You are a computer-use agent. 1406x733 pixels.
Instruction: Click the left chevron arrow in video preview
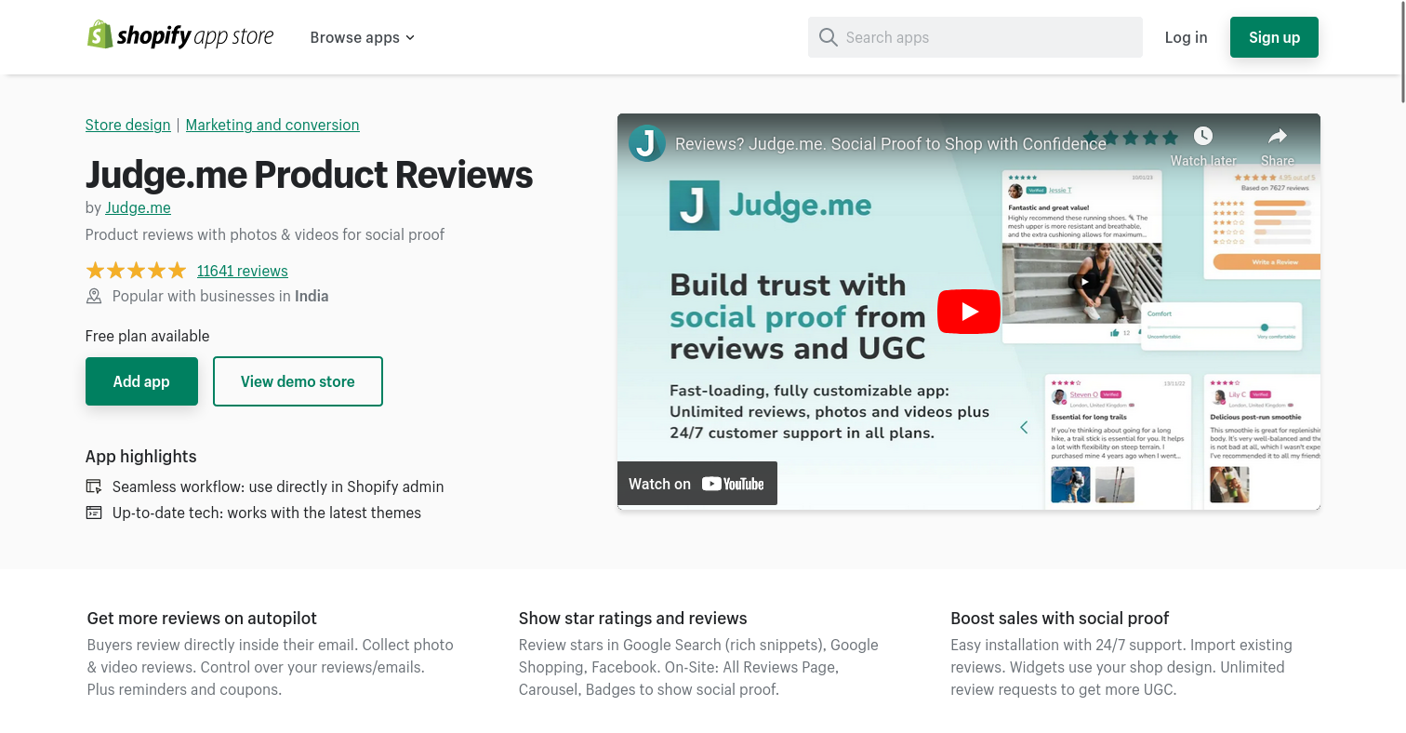[1024, 427]
